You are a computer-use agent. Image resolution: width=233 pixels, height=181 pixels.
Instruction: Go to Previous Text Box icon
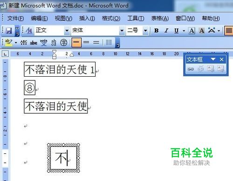(211, 69)
